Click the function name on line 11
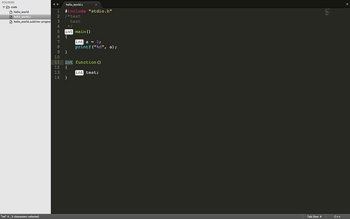 point(86,62)
